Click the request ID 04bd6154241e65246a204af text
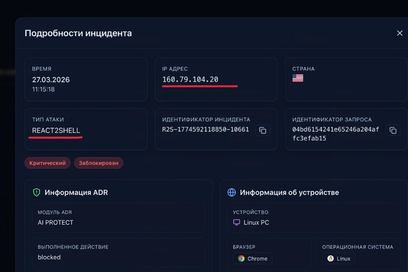Image resolution: width=408 pixels, height=272 pixels. click(x=335, y=129)
